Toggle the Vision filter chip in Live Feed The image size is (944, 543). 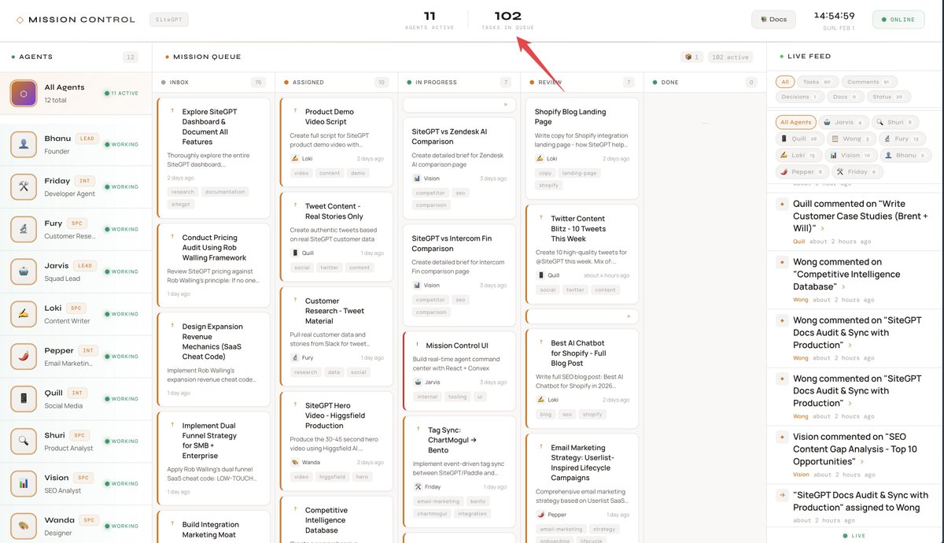(852, 155)
